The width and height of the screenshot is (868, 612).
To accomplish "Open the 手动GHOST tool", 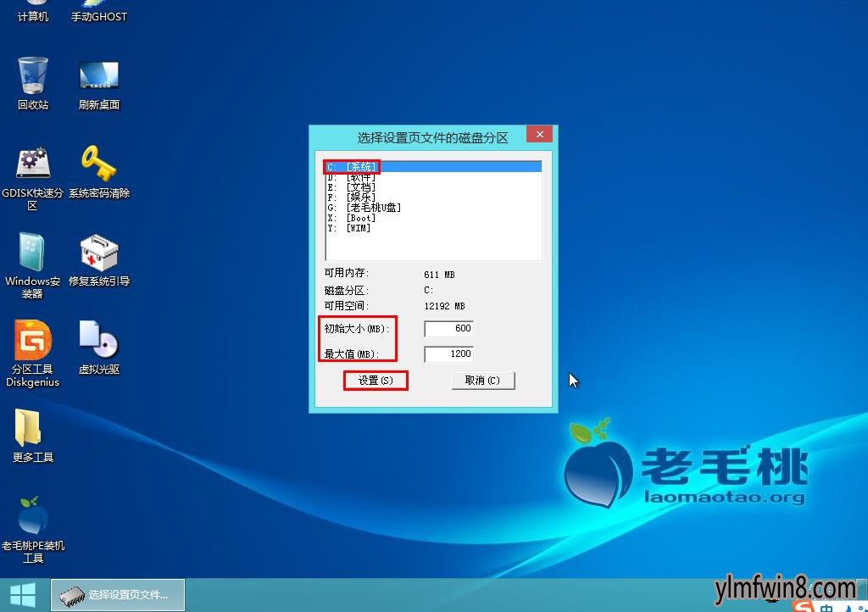I will [x=98, y=10].
